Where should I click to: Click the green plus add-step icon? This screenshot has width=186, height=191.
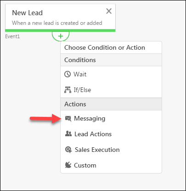click(x=61, y=36)
